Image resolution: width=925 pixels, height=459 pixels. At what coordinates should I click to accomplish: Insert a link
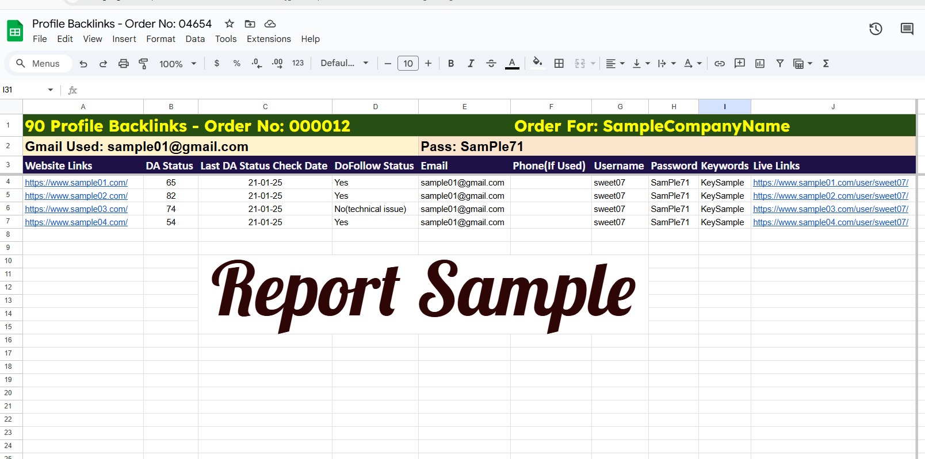720,63
